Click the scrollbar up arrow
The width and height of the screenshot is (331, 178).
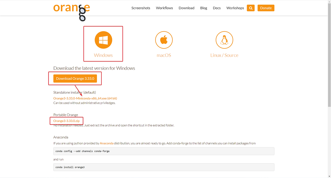click(329, 2)
